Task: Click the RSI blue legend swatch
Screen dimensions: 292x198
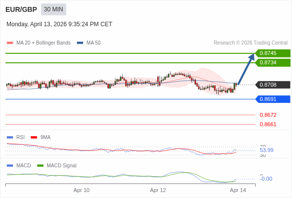Action: pos(10,138)
